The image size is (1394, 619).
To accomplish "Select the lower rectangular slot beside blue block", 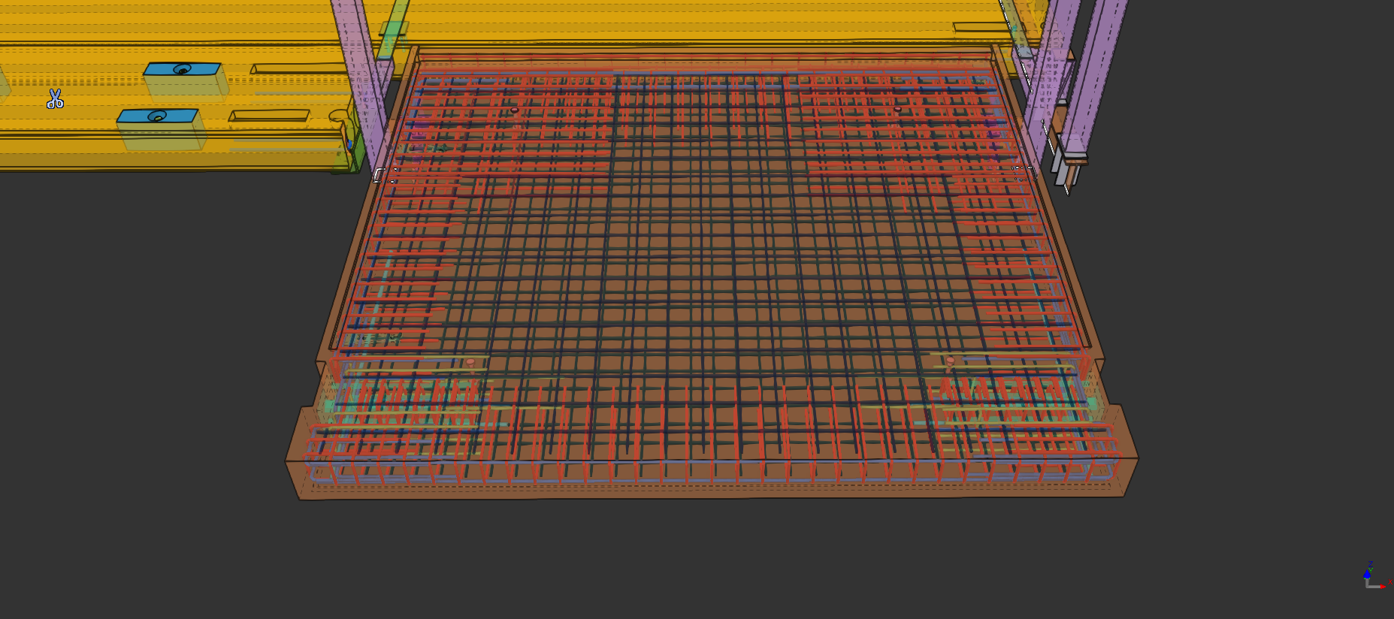I will click(269, 116).
